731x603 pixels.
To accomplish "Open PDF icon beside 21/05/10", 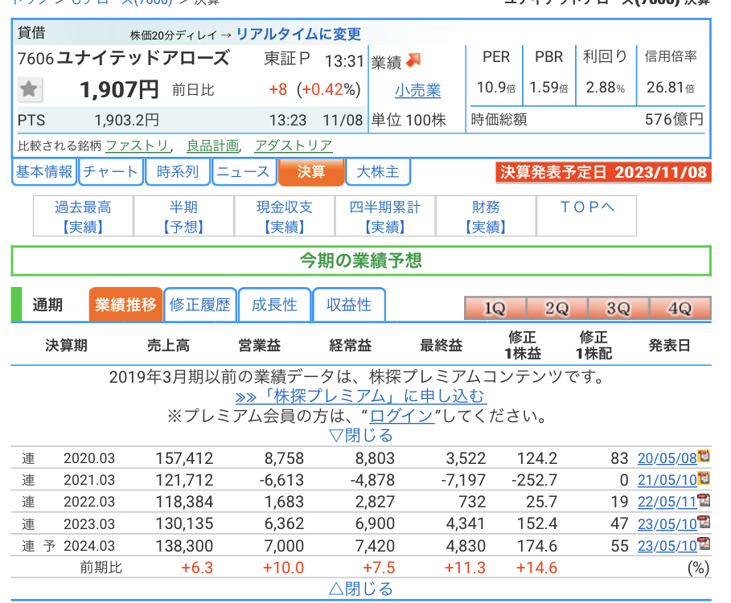I will pos(704,478).
